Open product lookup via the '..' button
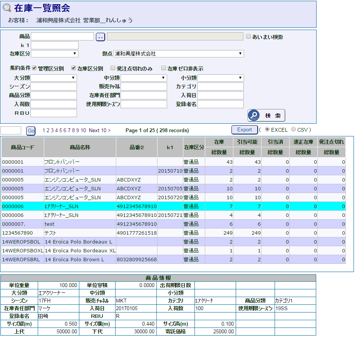 click(101, 37)
